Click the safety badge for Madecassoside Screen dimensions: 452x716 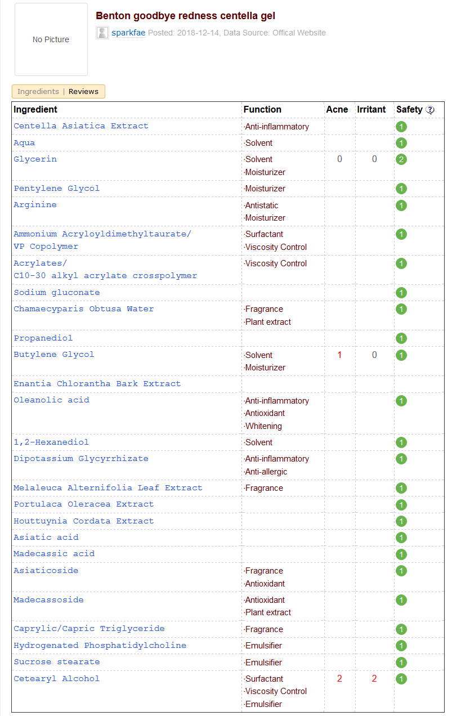[x=401, y=600]
